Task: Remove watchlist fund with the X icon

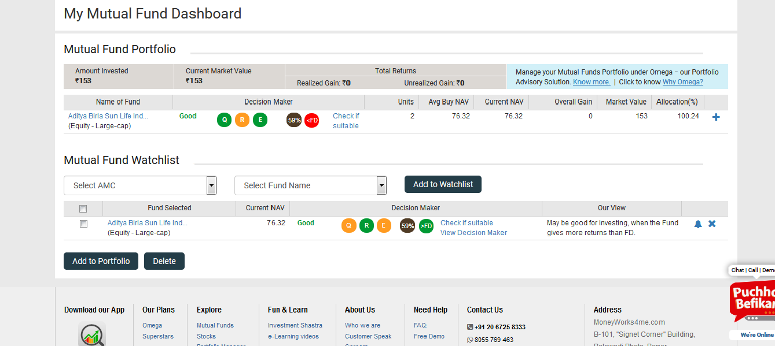Action: pyautogui.click(x=712, y=224)
